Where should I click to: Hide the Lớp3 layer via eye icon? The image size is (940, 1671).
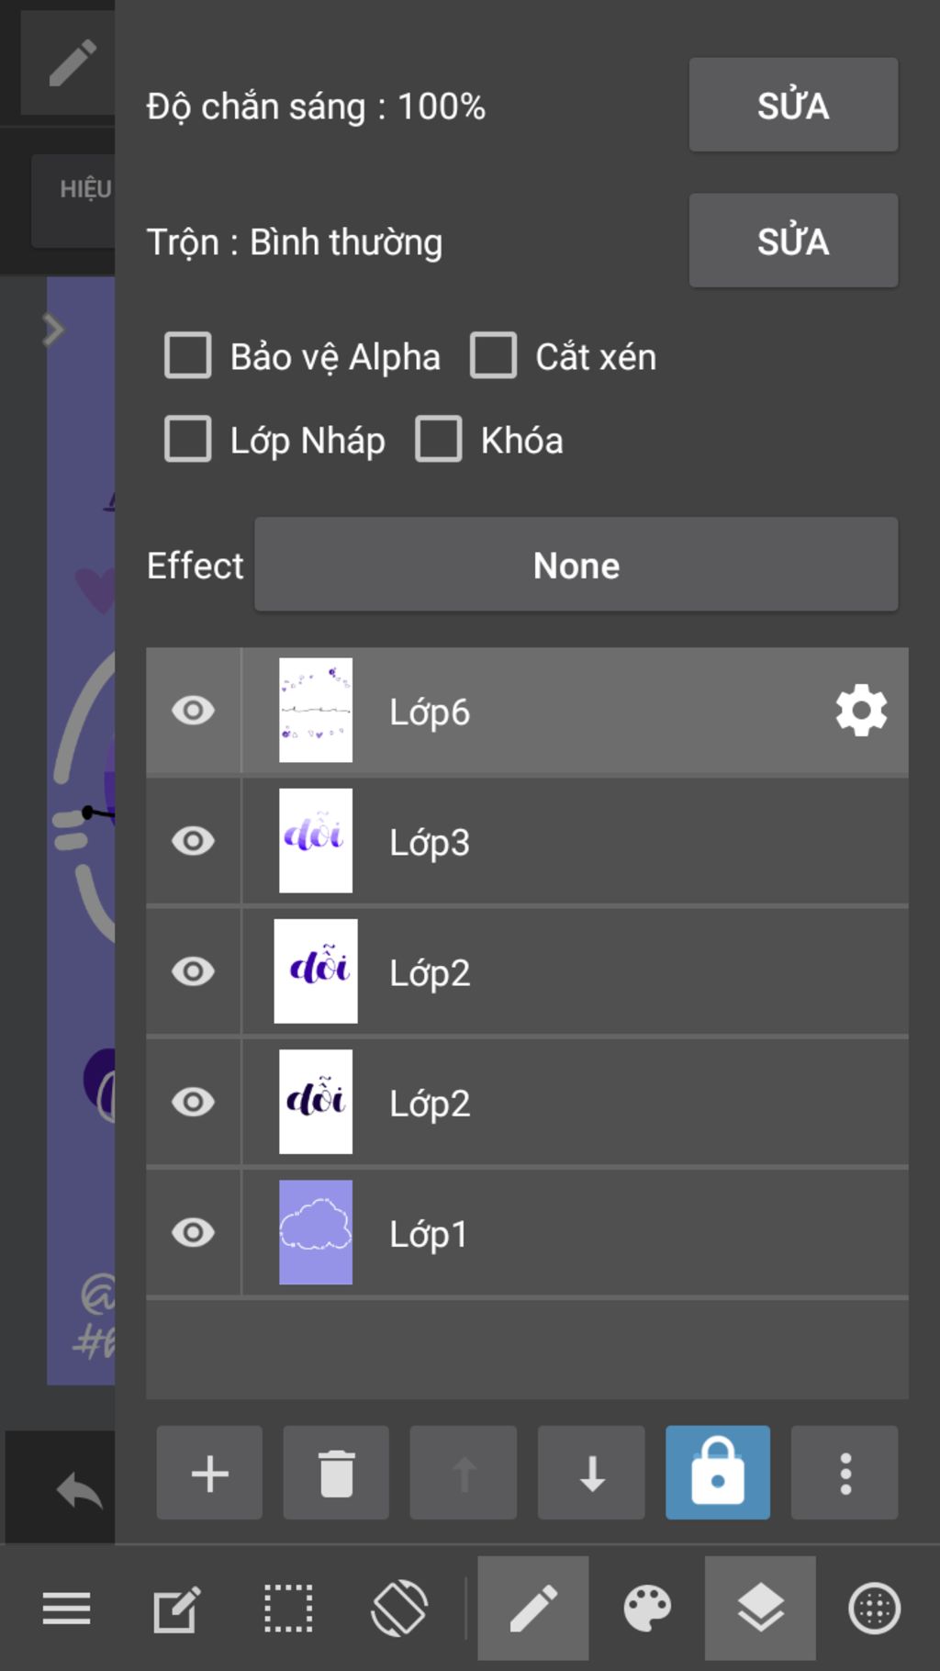point(193,841)
